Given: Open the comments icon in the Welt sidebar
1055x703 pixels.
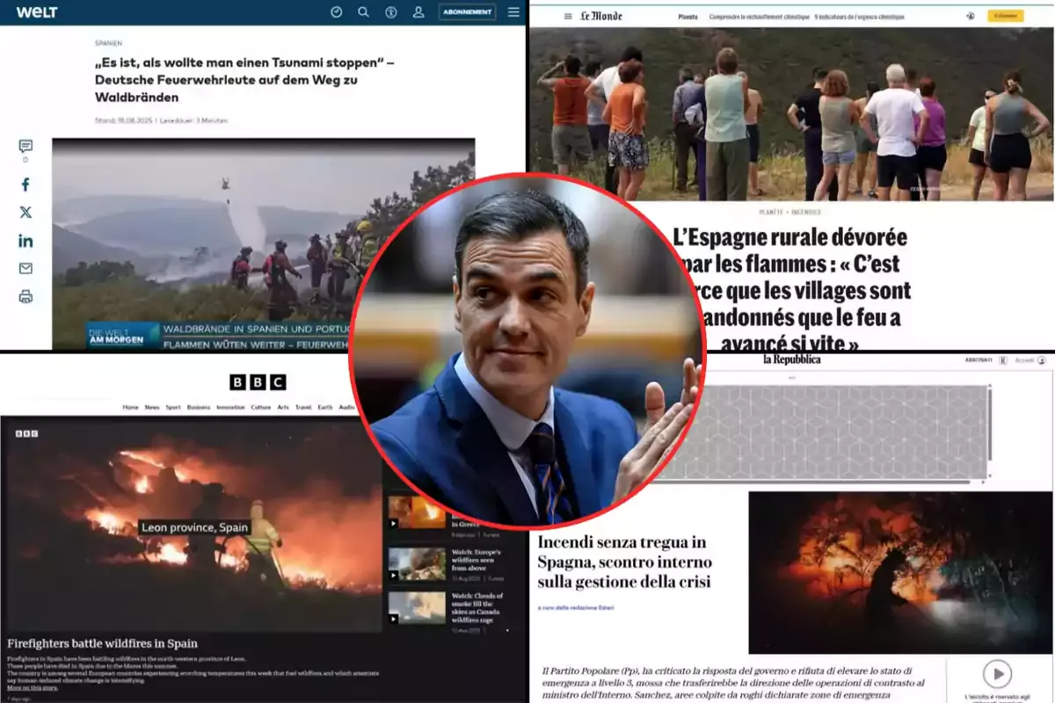Looking at the screenshot, I should (x=25, y=147).
